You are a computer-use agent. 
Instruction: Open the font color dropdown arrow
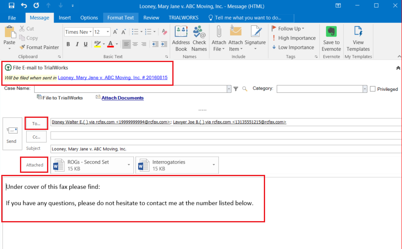point(117,44)
